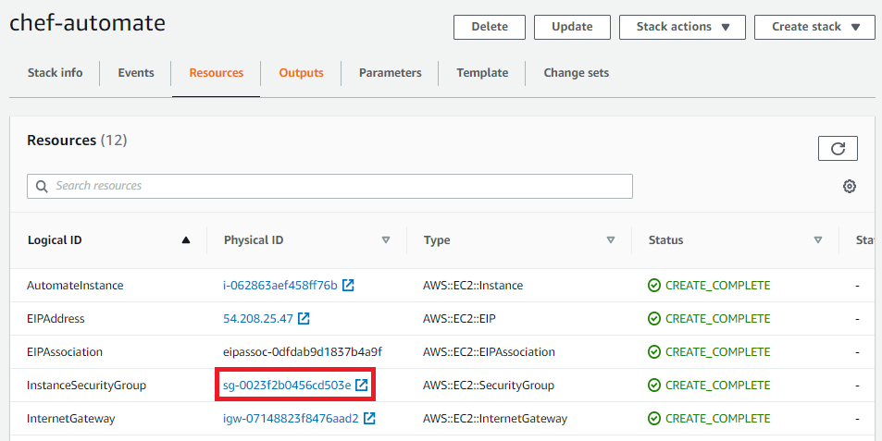Click external link icon beside i-062863aef458ff76b

348,286
